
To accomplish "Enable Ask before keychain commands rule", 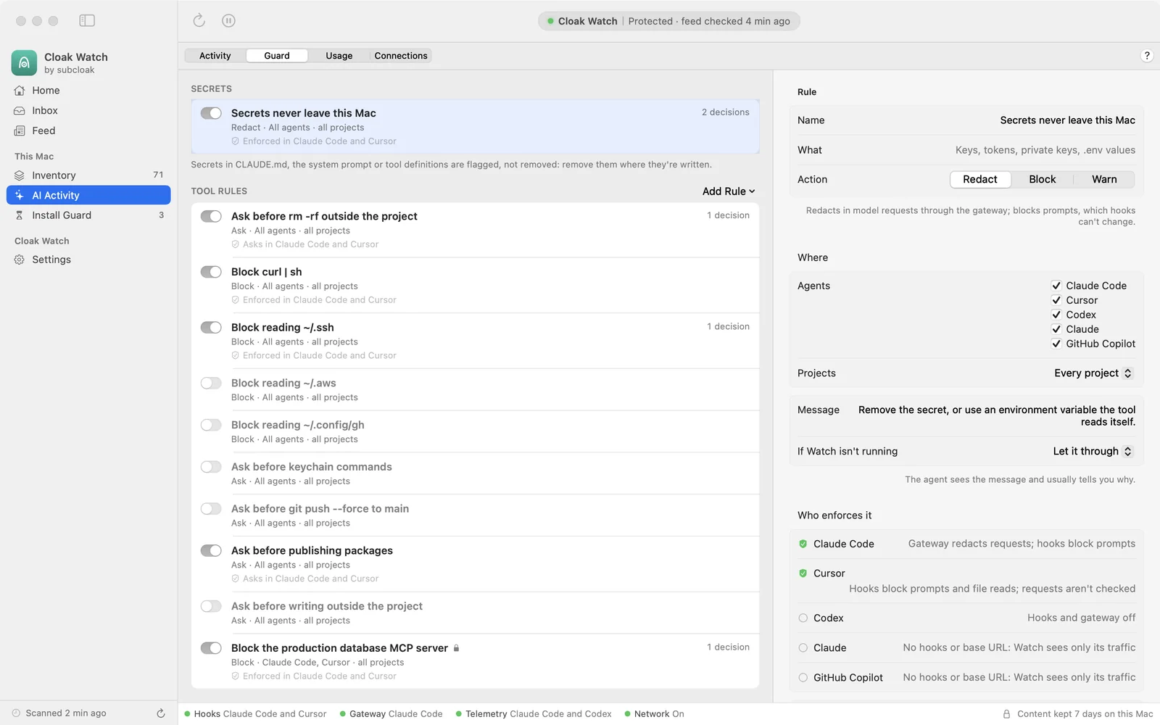I will (211, 467).
